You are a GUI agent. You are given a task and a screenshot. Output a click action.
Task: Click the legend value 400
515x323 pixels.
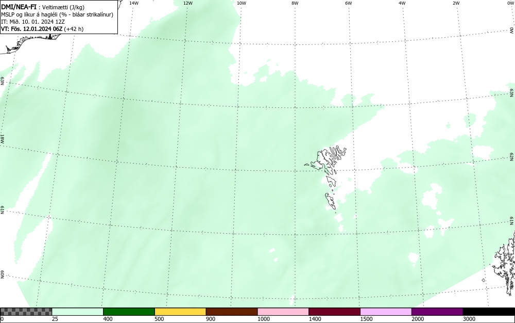coord(108,319)
